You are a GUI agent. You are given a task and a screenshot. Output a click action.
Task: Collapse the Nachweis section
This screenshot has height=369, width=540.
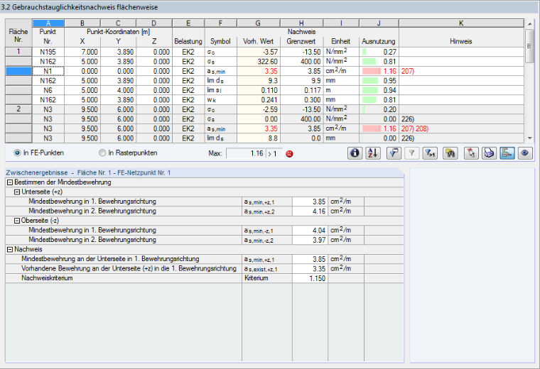(x=10, y=250)
